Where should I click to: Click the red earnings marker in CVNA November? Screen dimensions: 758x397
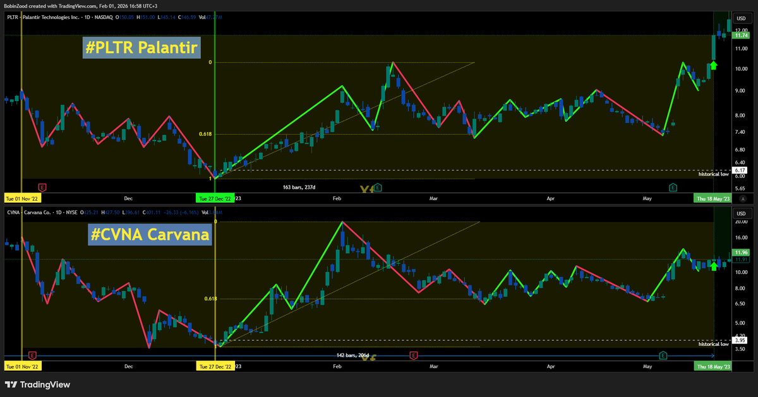[32, 355]
